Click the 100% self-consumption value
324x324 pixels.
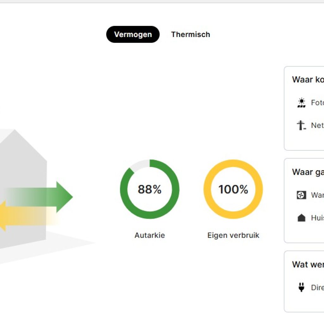coord(233,190)
